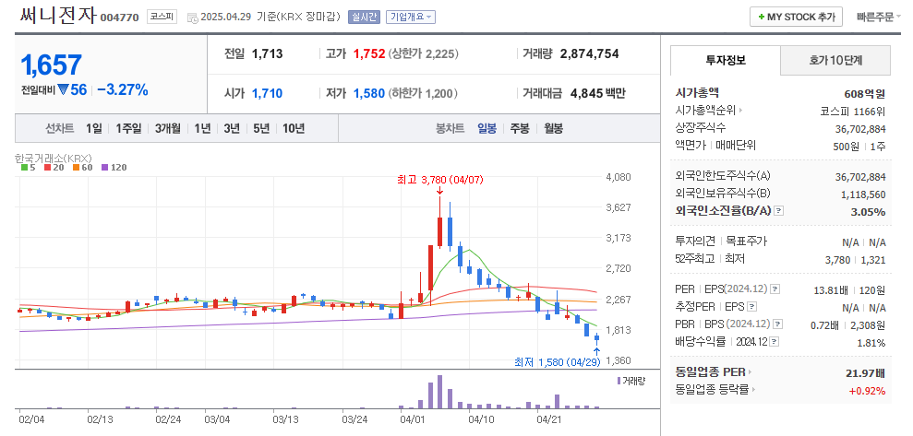The height and width of the screenshot is (436, 913).
Task: Click the red 20-day moving average legend
Action: point(54,168)
